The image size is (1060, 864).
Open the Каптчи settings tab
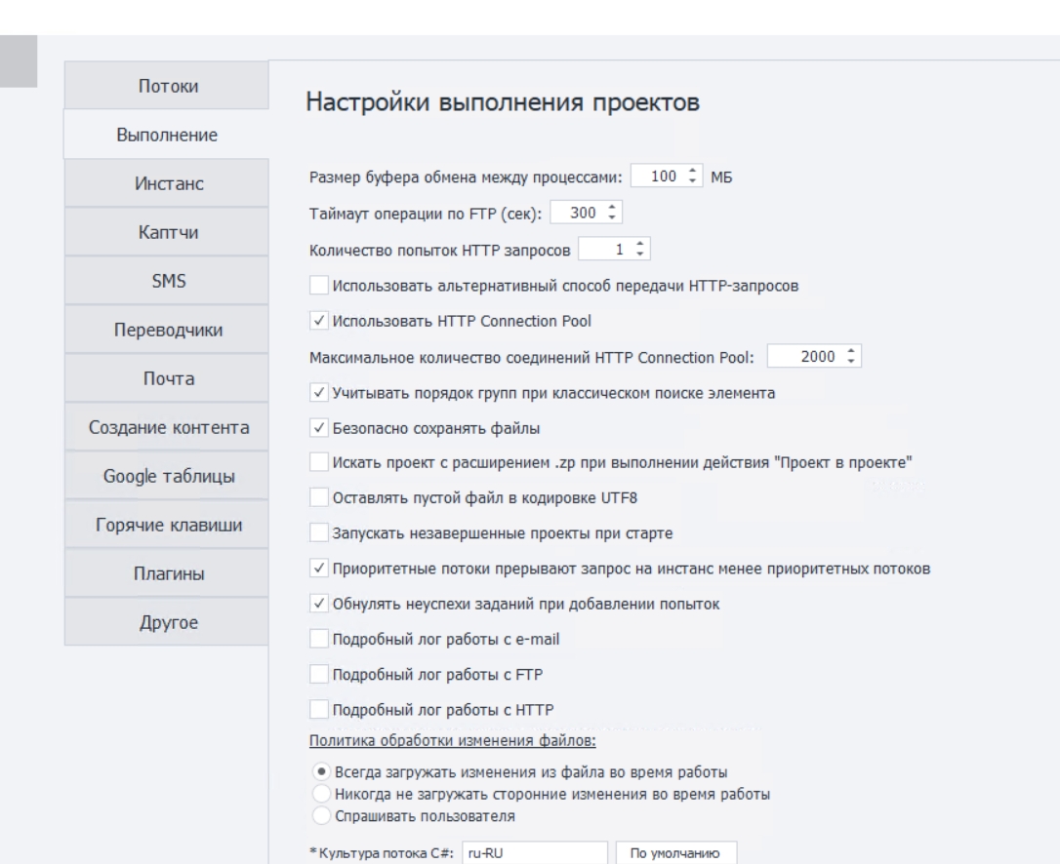point(167,232)
